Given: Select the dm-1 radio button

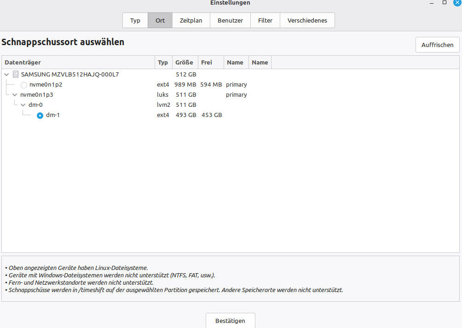Looking at the screenshot, I should pos(40,115).
